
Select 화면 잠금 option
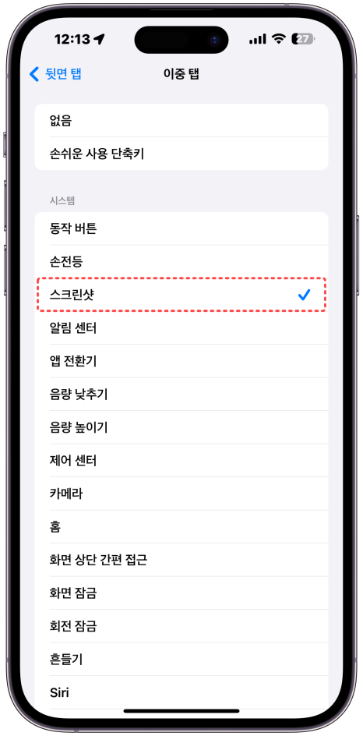point(181,593)
